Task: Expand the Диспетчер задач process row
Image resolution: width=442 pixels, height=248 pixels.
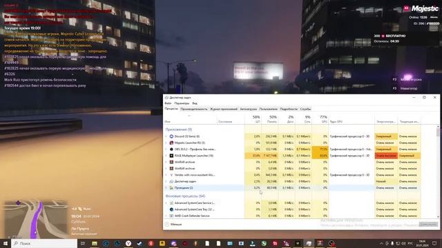Action: point(166,181)
